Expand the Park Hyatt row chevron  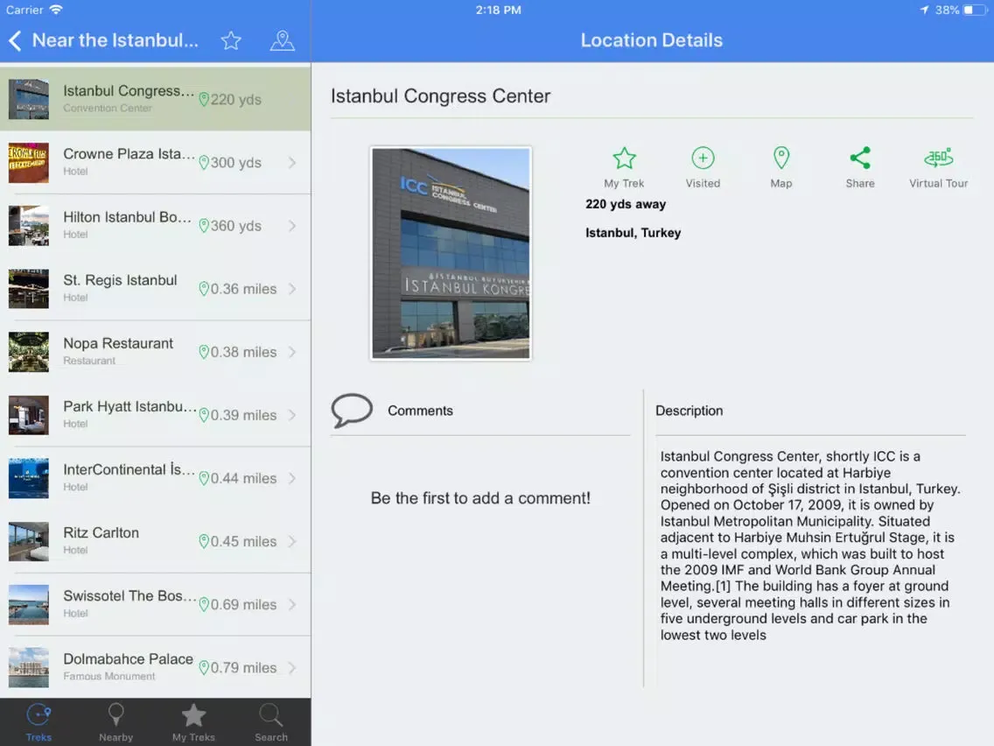(292, 415)
